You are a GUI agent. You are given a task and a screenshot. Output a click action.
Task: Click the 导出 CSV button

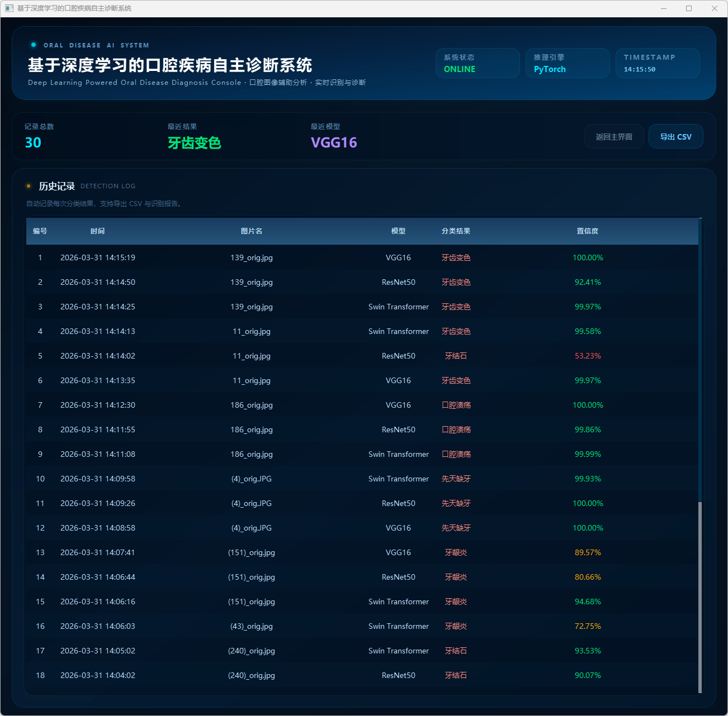coord(675,137)
